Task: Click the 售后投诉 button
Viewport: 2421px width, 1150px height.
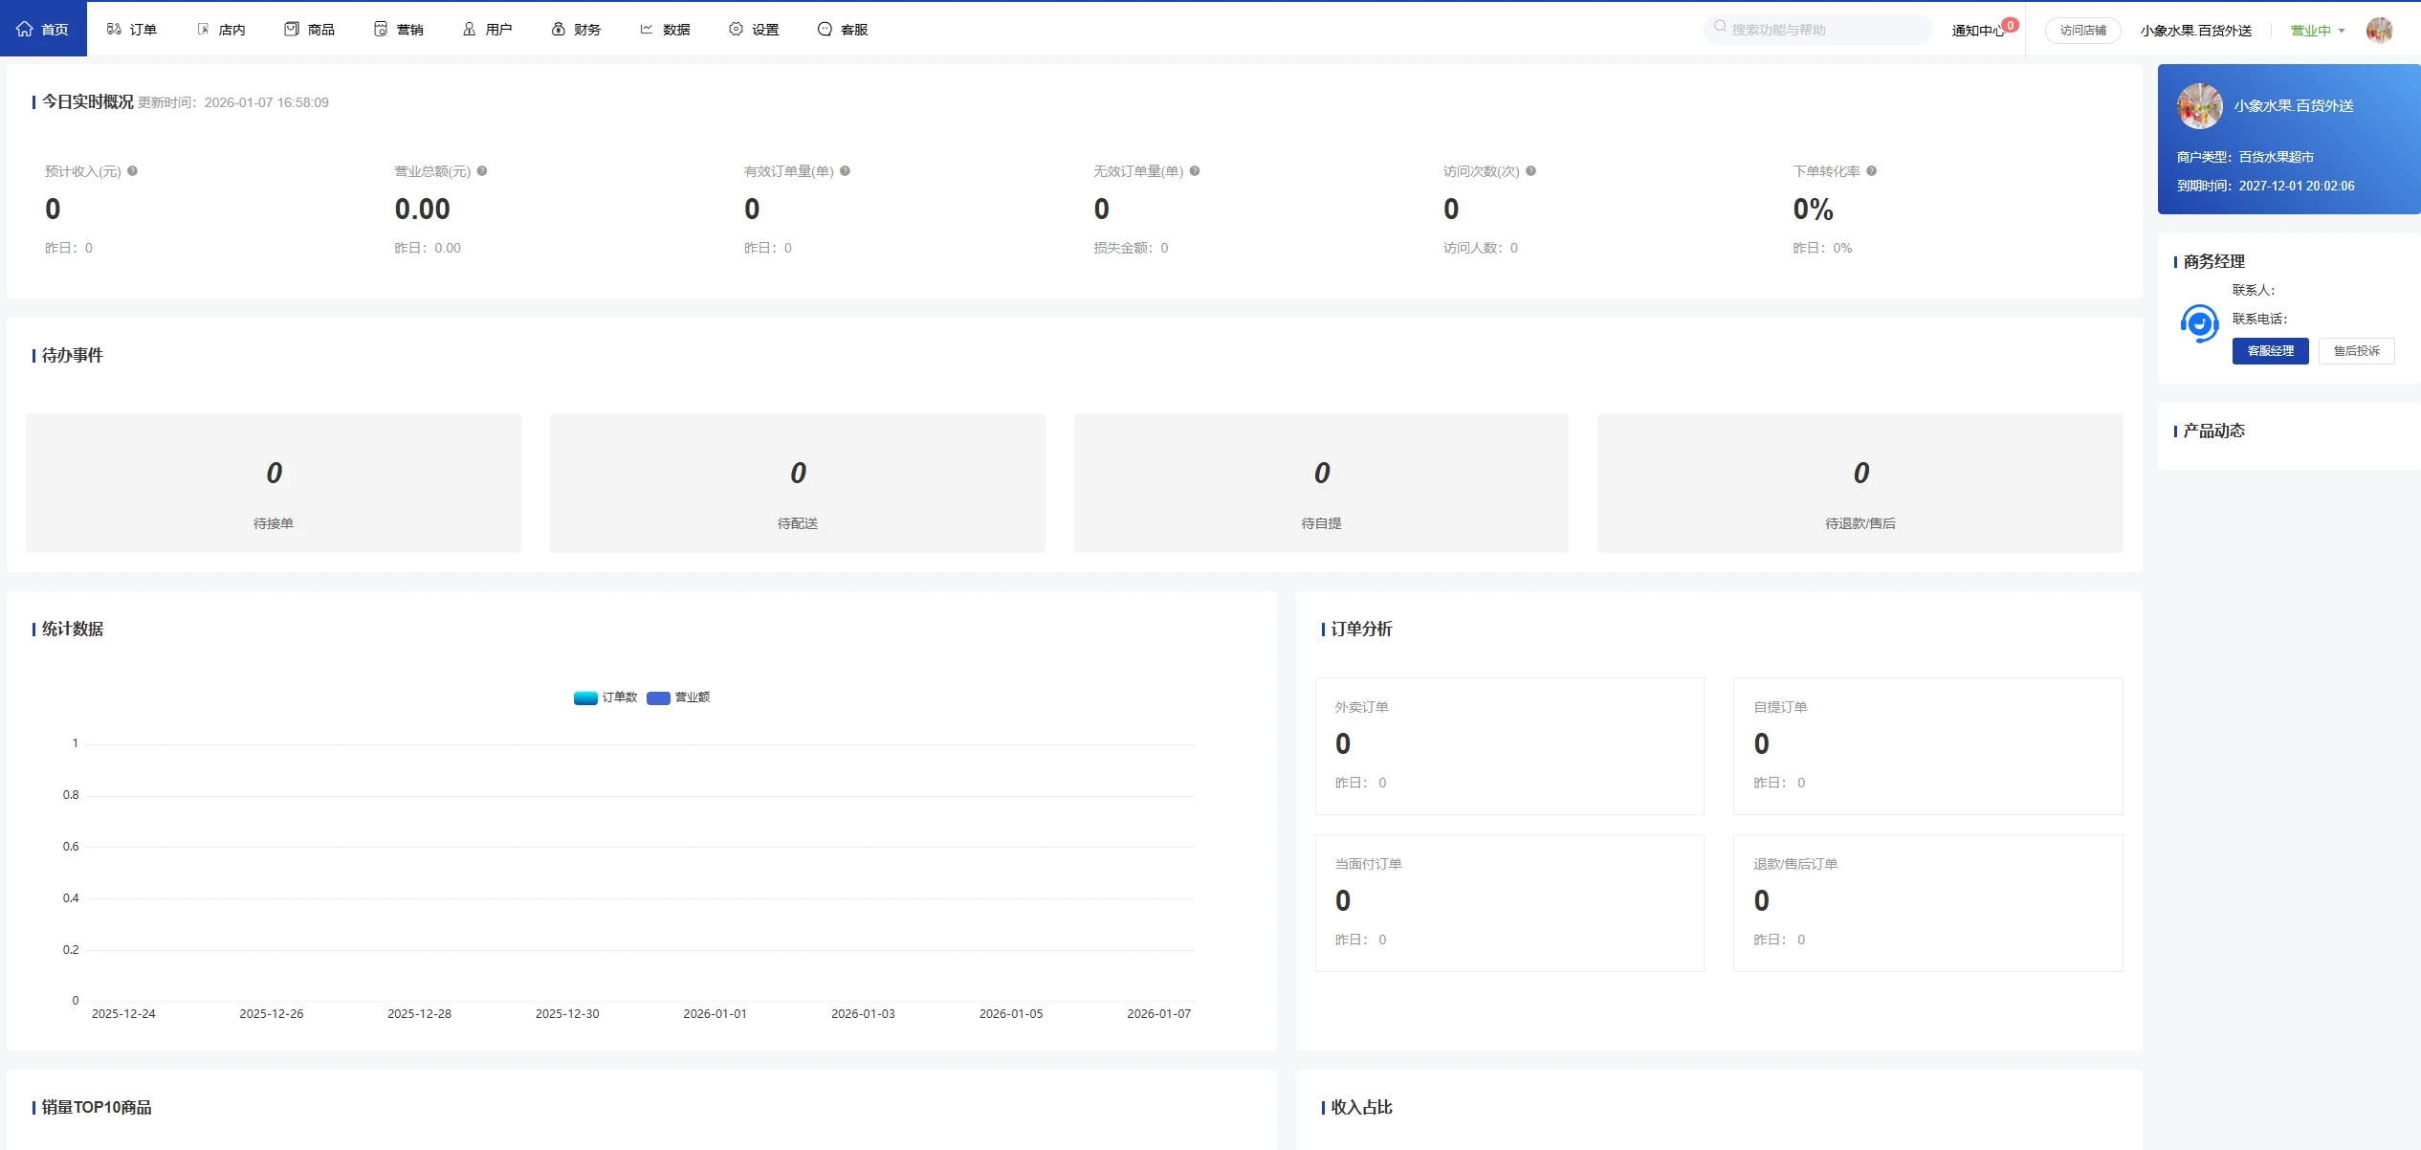Action: (x=2356, y=351)
